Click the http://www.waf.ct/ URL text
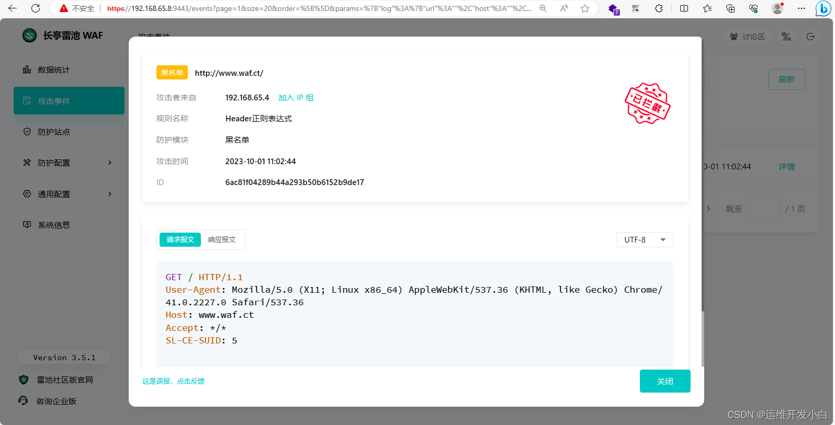The width and height of the screenshot is (835, 425). [x=229, y=73]
